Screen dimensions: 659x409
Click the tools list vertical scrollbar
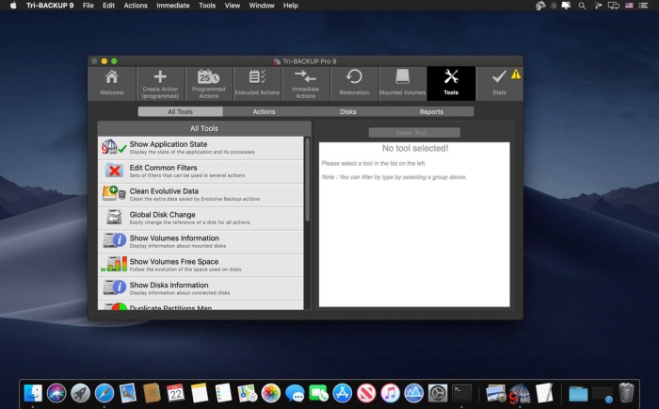(x=307, y=179)
